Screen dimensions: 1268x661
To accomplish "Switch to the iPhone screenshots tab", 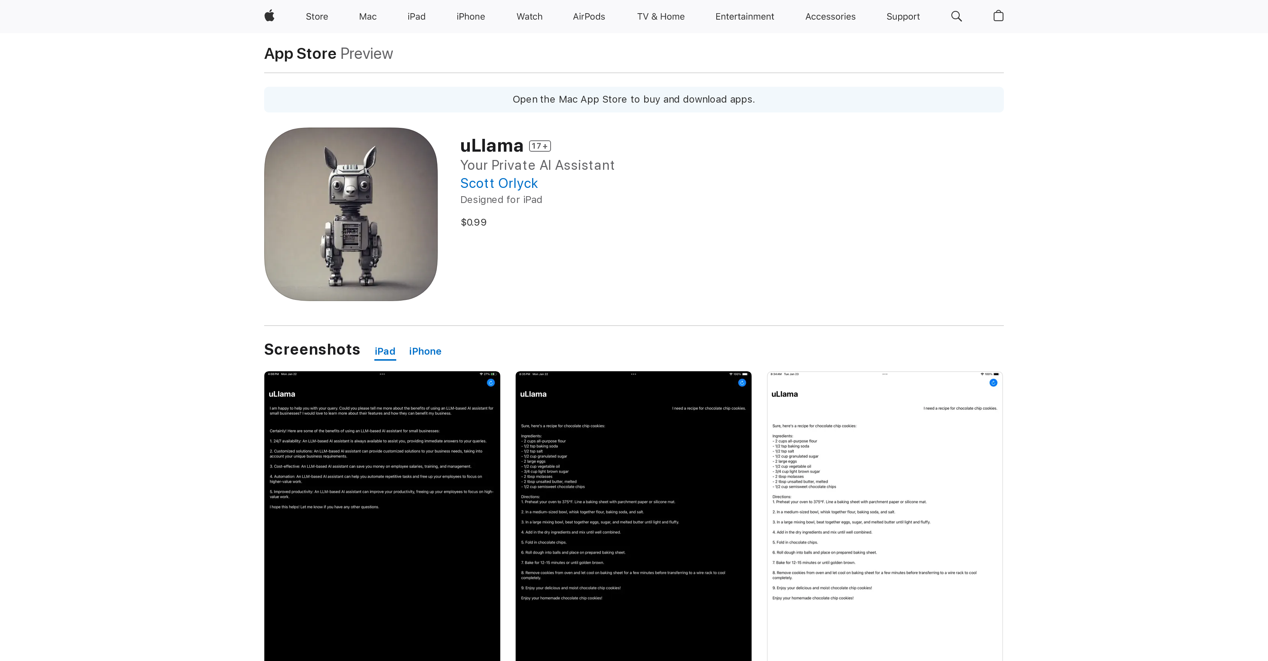I will [x=425, y=351].
